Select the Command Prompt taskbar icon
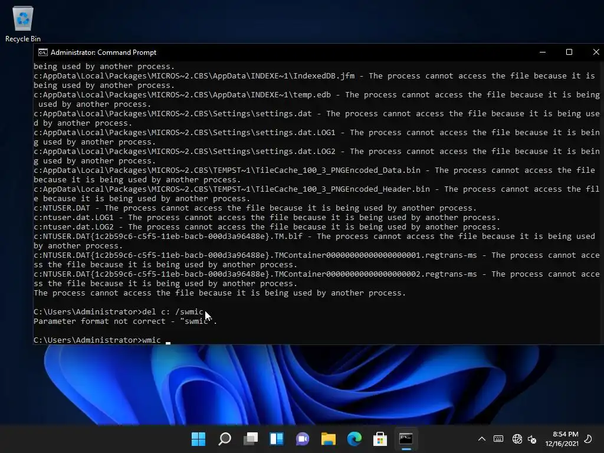 406,439
